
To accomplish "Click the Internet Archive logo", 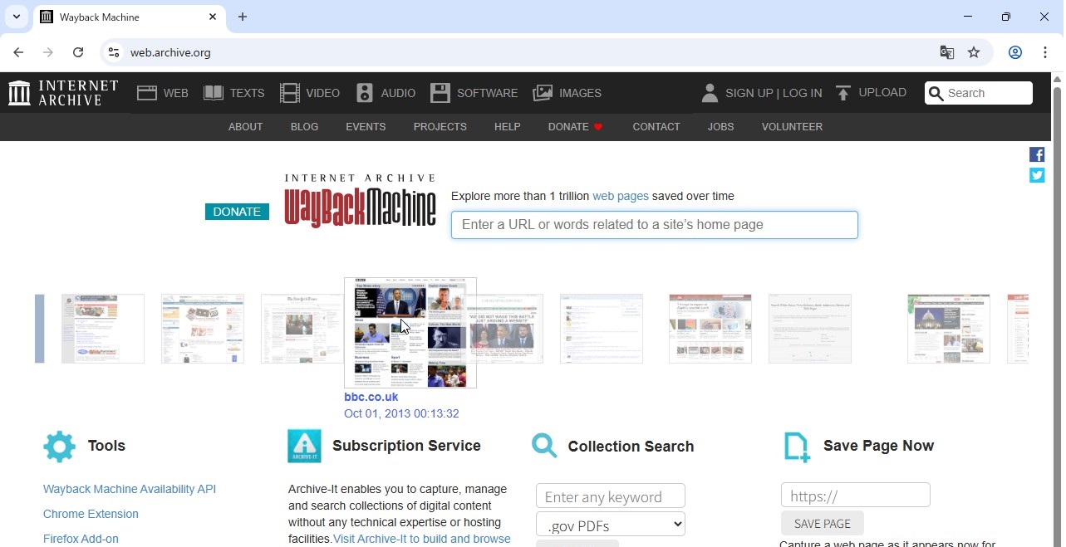I will [x=63, y=93].
